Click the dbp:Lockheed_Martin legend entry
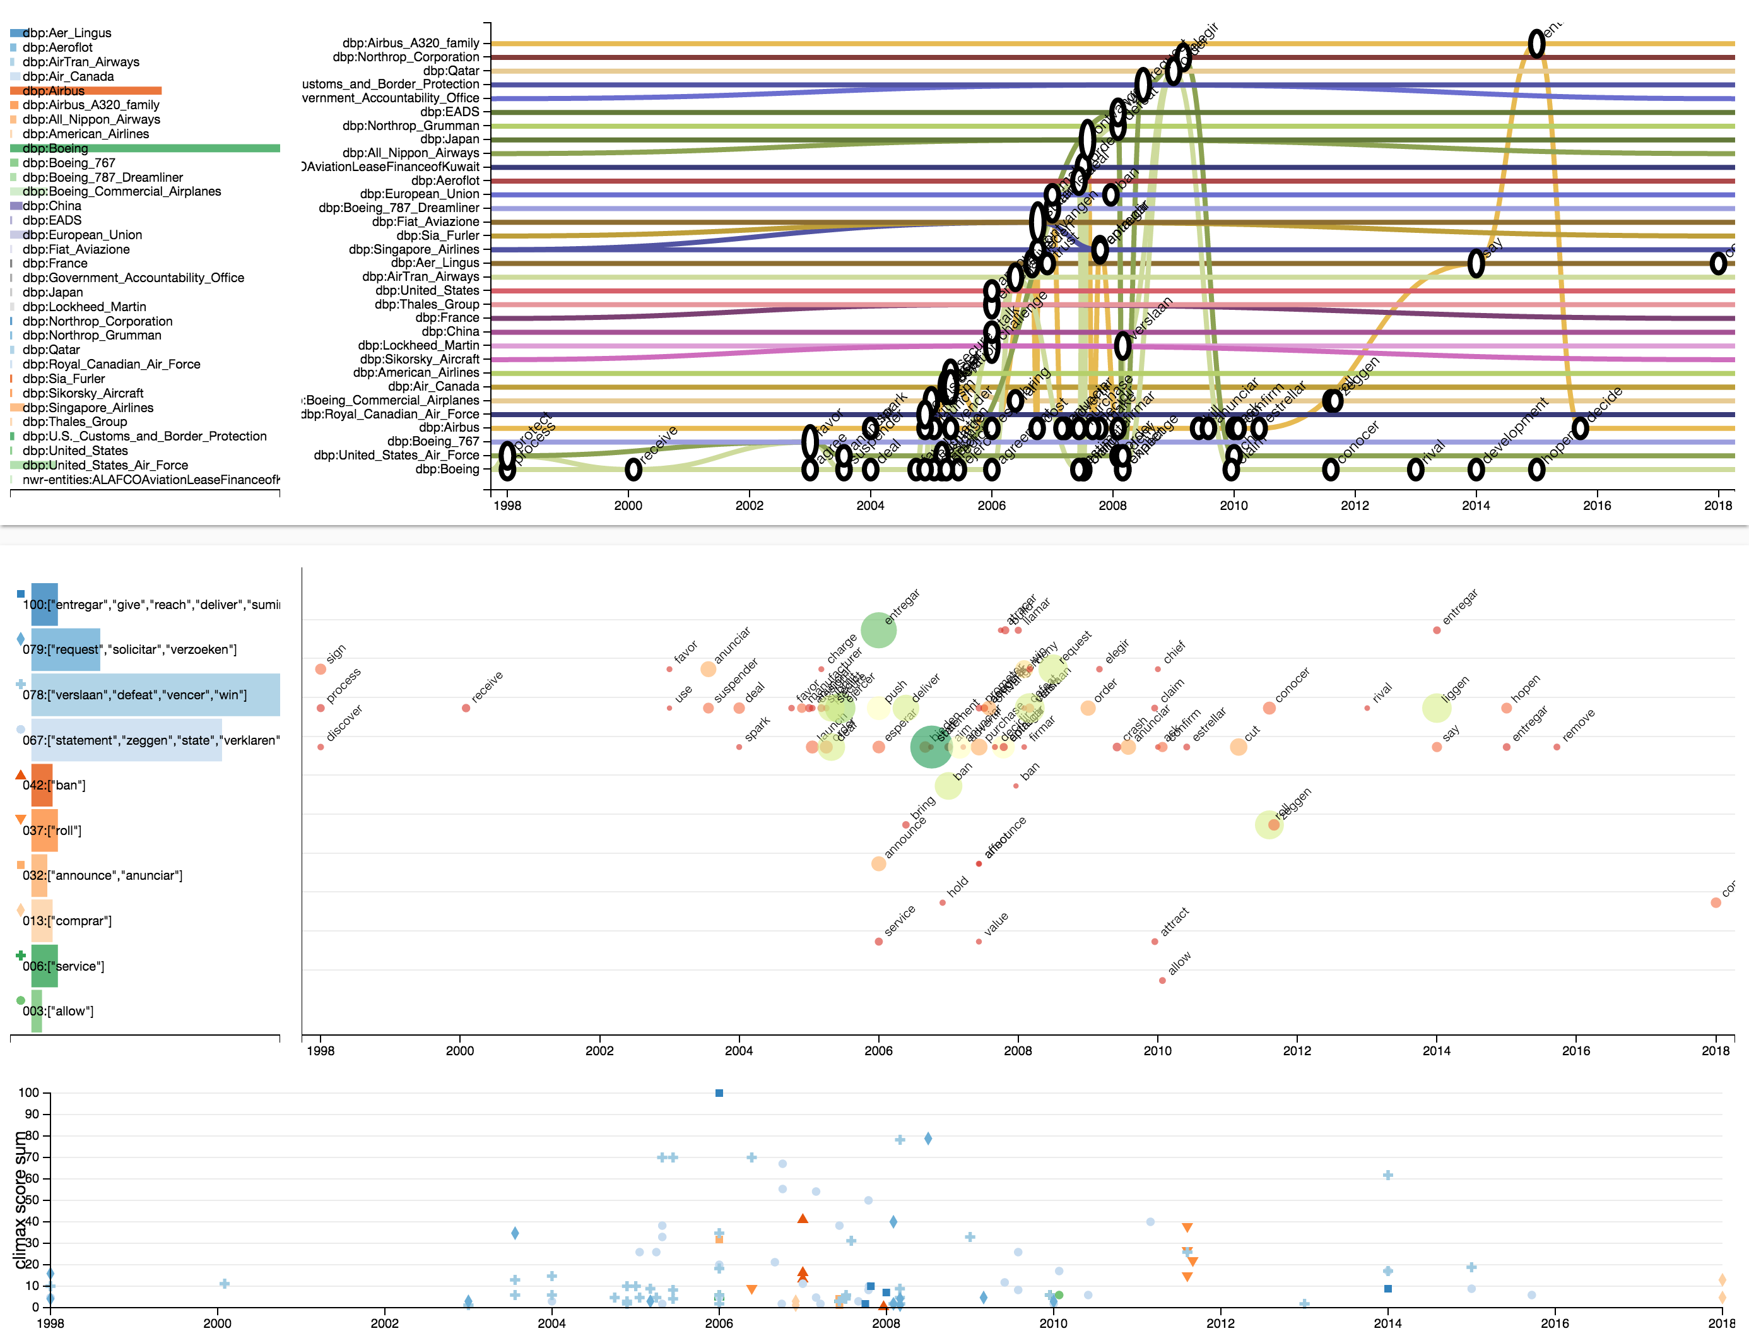This screenshot has width=1749, height=1343. pyautogui.click(x=84, y=307)
